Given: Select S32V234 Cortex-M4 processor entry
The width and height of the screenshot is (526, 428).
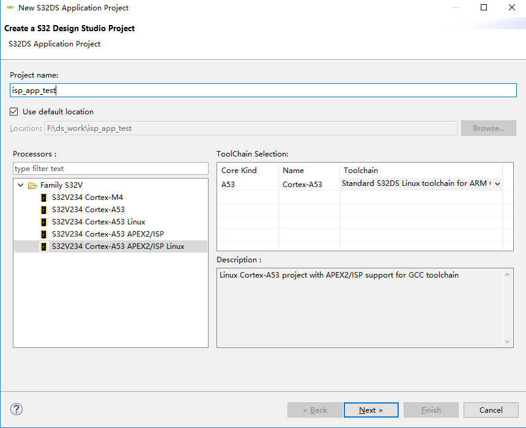Looking at the screenshot, I should pyautogui.click(x=87, y=197).
